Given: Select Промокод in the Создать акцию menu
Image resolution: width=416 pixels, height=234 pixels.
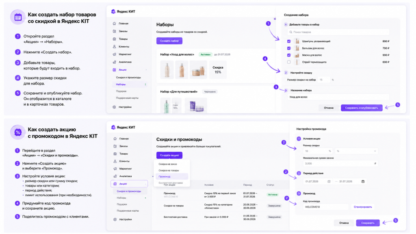Looking at the screenshot, I should pyautogui.click(x=172, y=177).
